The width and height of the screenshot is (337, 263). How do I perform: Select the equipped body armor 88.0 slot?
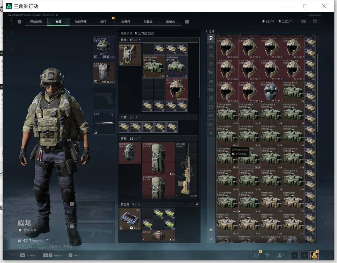pyautogui.click(x=104, y=73)
